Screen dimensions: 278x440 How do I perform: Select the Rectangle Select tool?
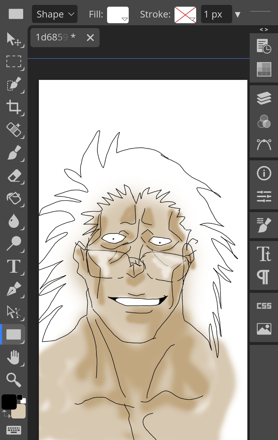[14, 62]
